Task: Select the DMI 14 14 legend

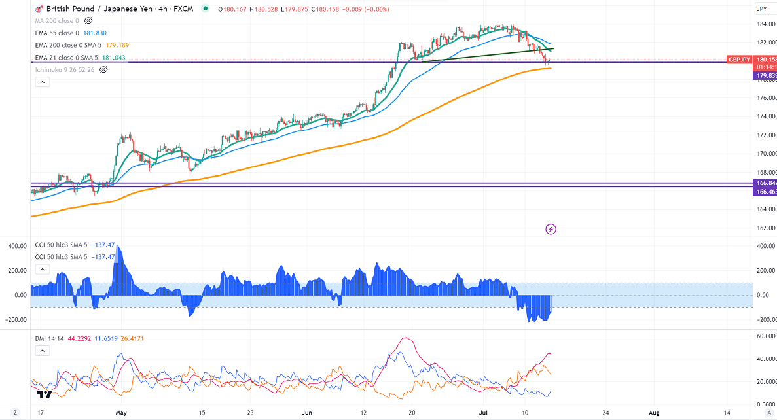Action: [x=50, y=338]
